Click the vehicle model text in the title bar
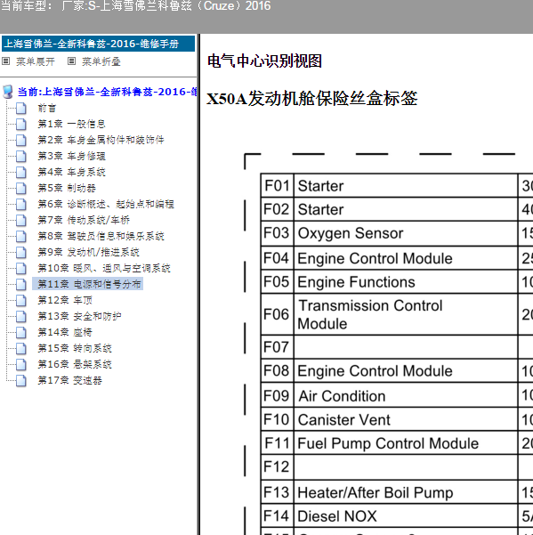The width and height of the screenshot is (533, 535). coord(136,6)
